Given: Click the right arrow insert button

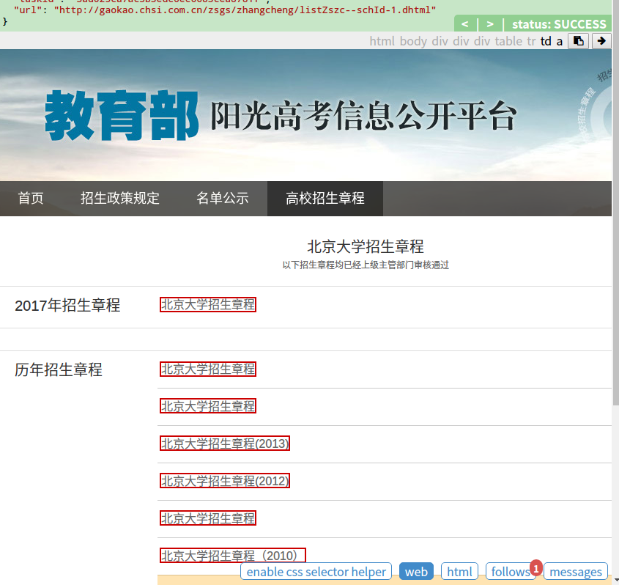Looking at the screenshot, I should (601, 41).
